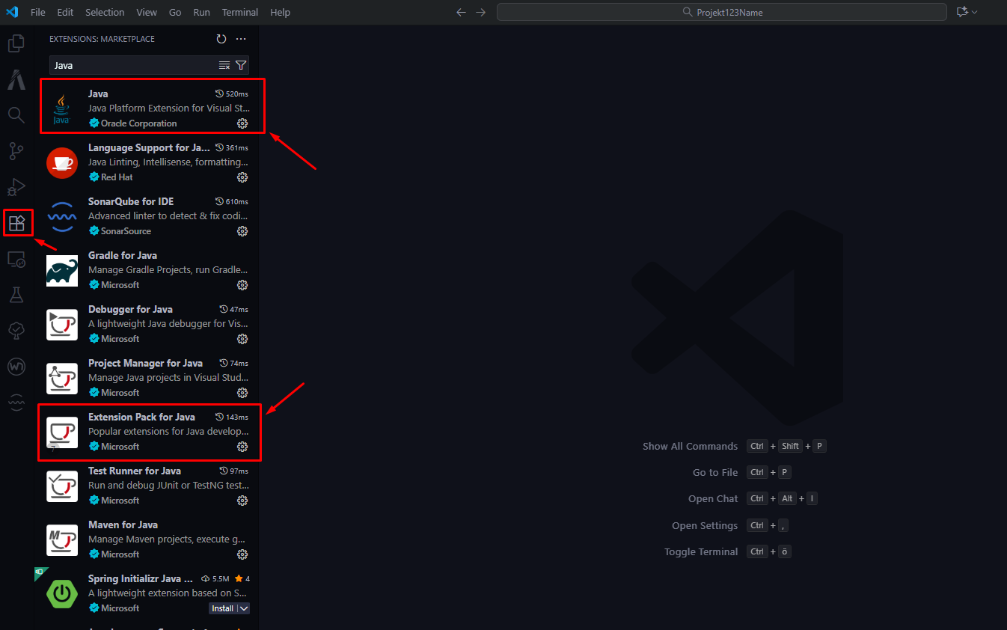Open the Run and Debug view
1007x630 pixels.
pos(16,186)
